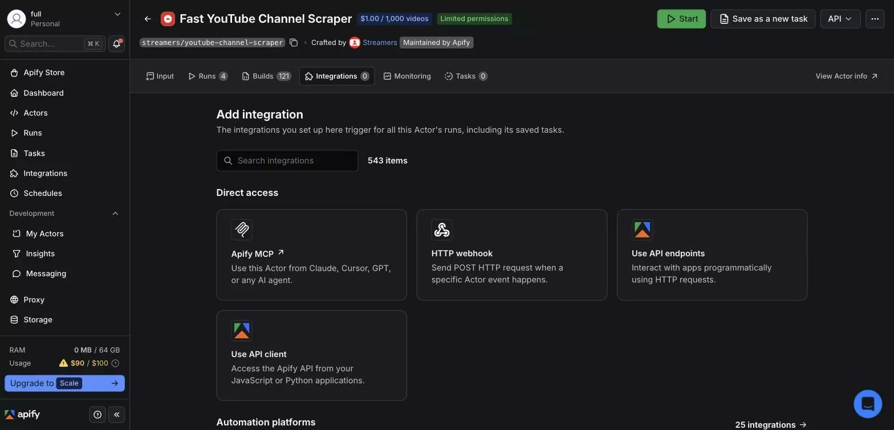Click the back arrow beside actor title
The width and height of the screenshot is (894, 430).
148,19
